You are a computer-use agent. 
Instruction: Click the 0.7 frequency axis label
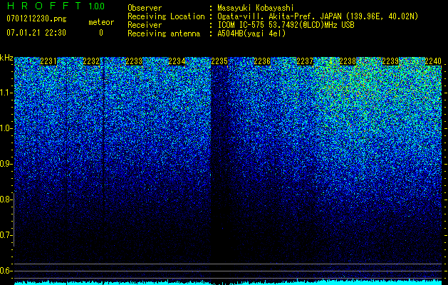pos(6,235)
